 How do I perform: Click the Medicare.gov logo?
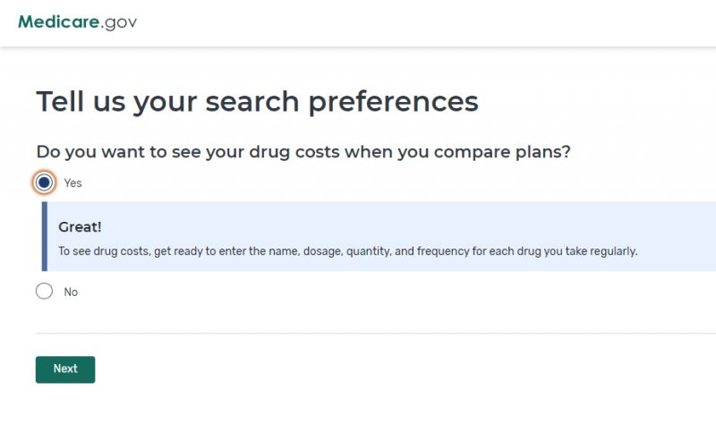[x=77, y=21]
